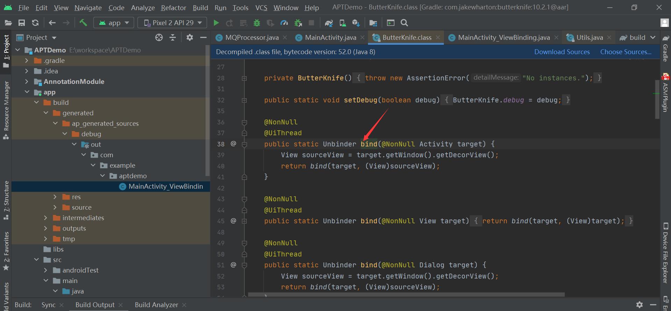Click gutter @ icon on line 45
The image size is (671, 311).
pos(233,220)
